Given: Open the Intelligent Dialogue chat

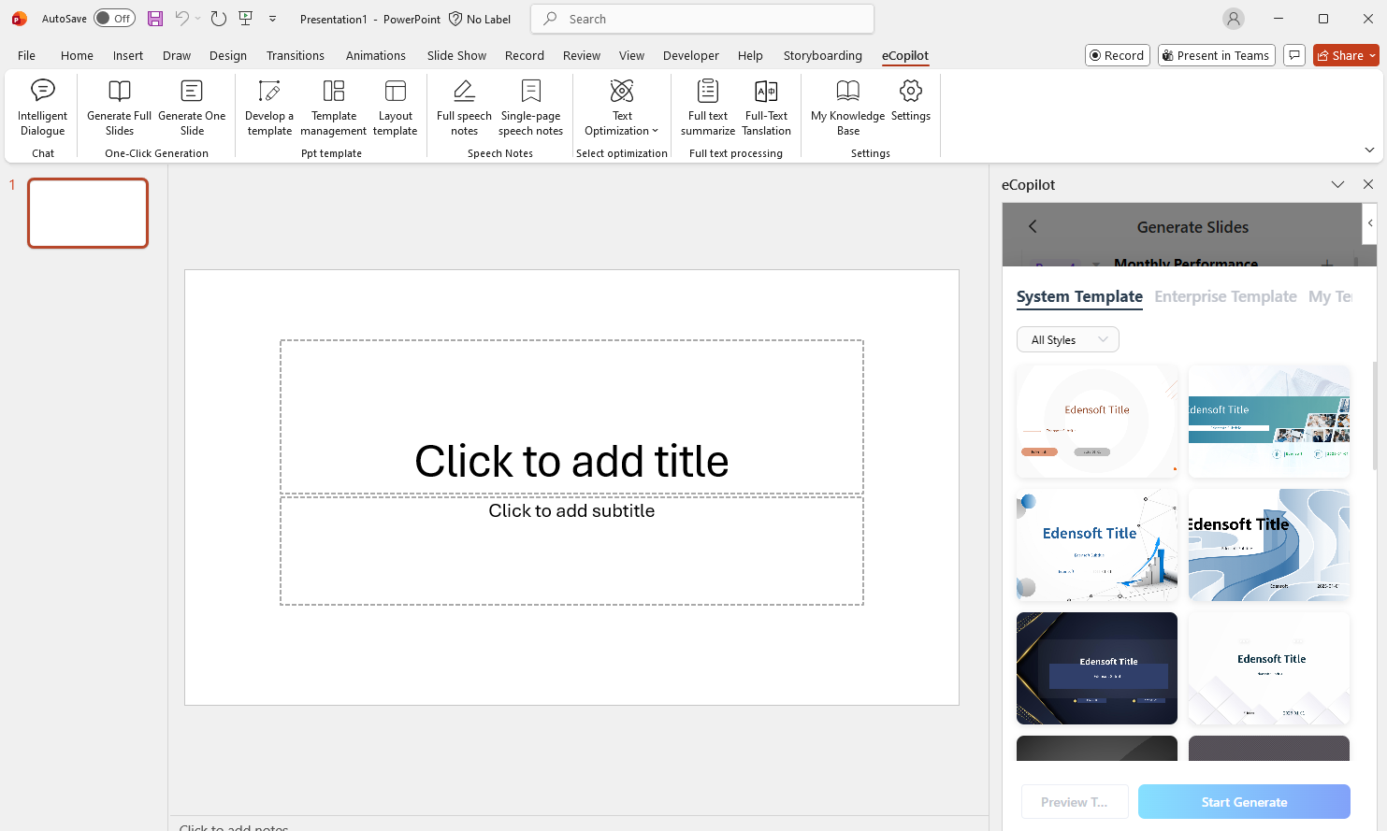Looking at the screenshot, I should coord(42,107).
